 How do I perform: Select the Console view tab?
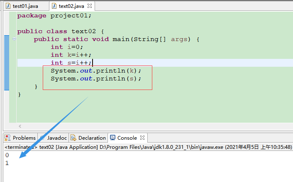tap(127, 138)
